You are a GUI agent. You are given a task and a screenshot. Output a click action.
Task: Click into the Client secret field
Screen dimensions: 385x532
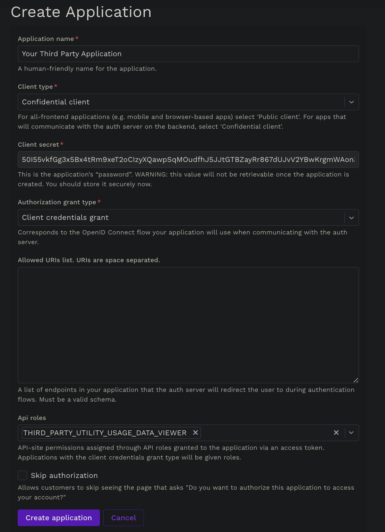[x=188, y=160]
